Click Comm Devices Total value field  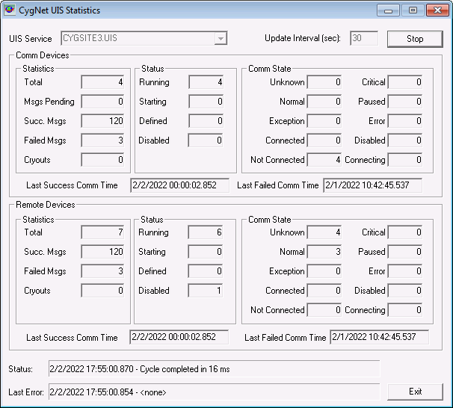point(102,82)
